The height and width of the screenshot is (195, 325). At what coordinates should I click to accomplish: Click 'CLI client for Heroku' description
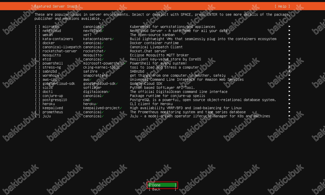pos(151,104)
